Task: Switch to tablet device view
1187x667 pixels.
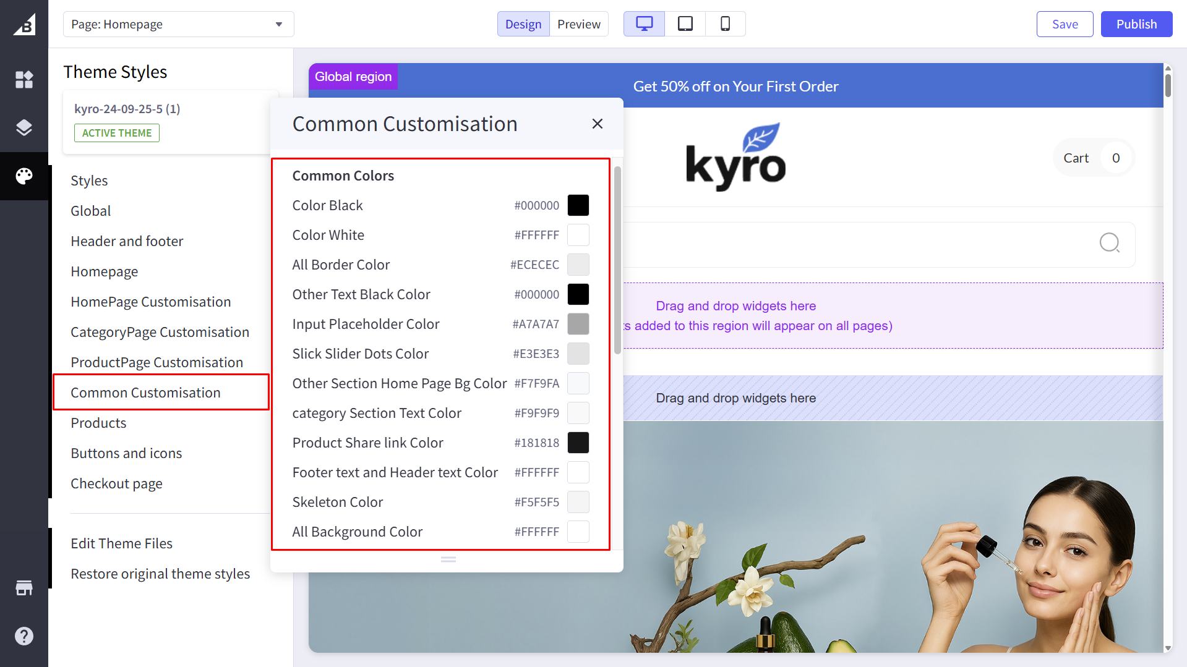Action: (685, 24)
